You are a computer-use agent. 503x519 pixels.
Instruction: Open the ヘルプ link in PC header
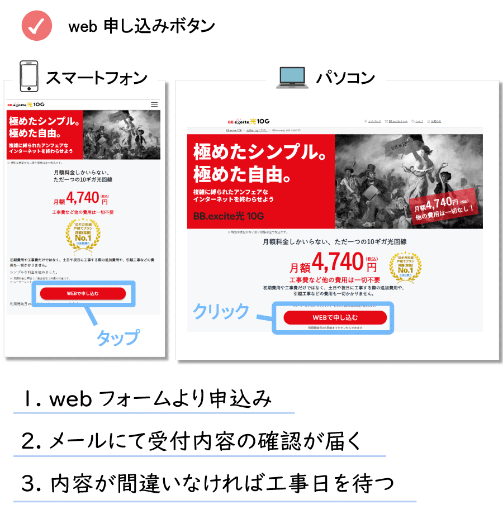coord(417,121)
